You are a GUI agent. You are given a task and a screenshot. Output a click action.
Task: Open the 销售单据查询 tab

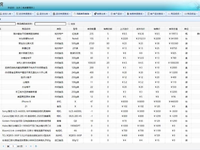click(x=135, y=14)
